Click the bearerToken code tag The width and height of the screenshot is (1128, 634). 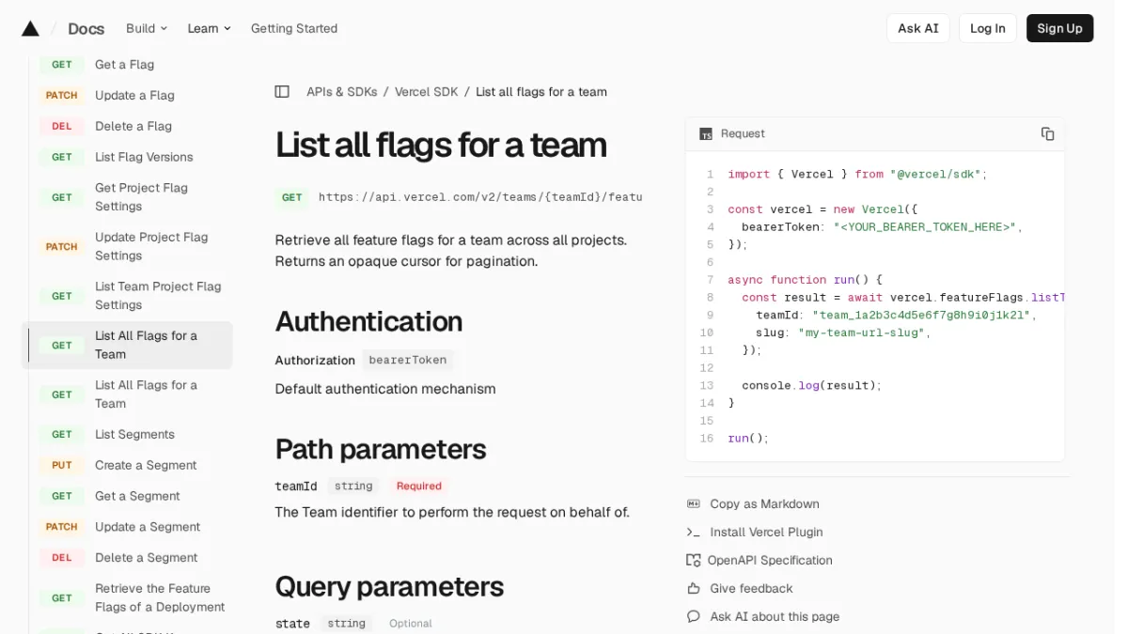(408, 361)
